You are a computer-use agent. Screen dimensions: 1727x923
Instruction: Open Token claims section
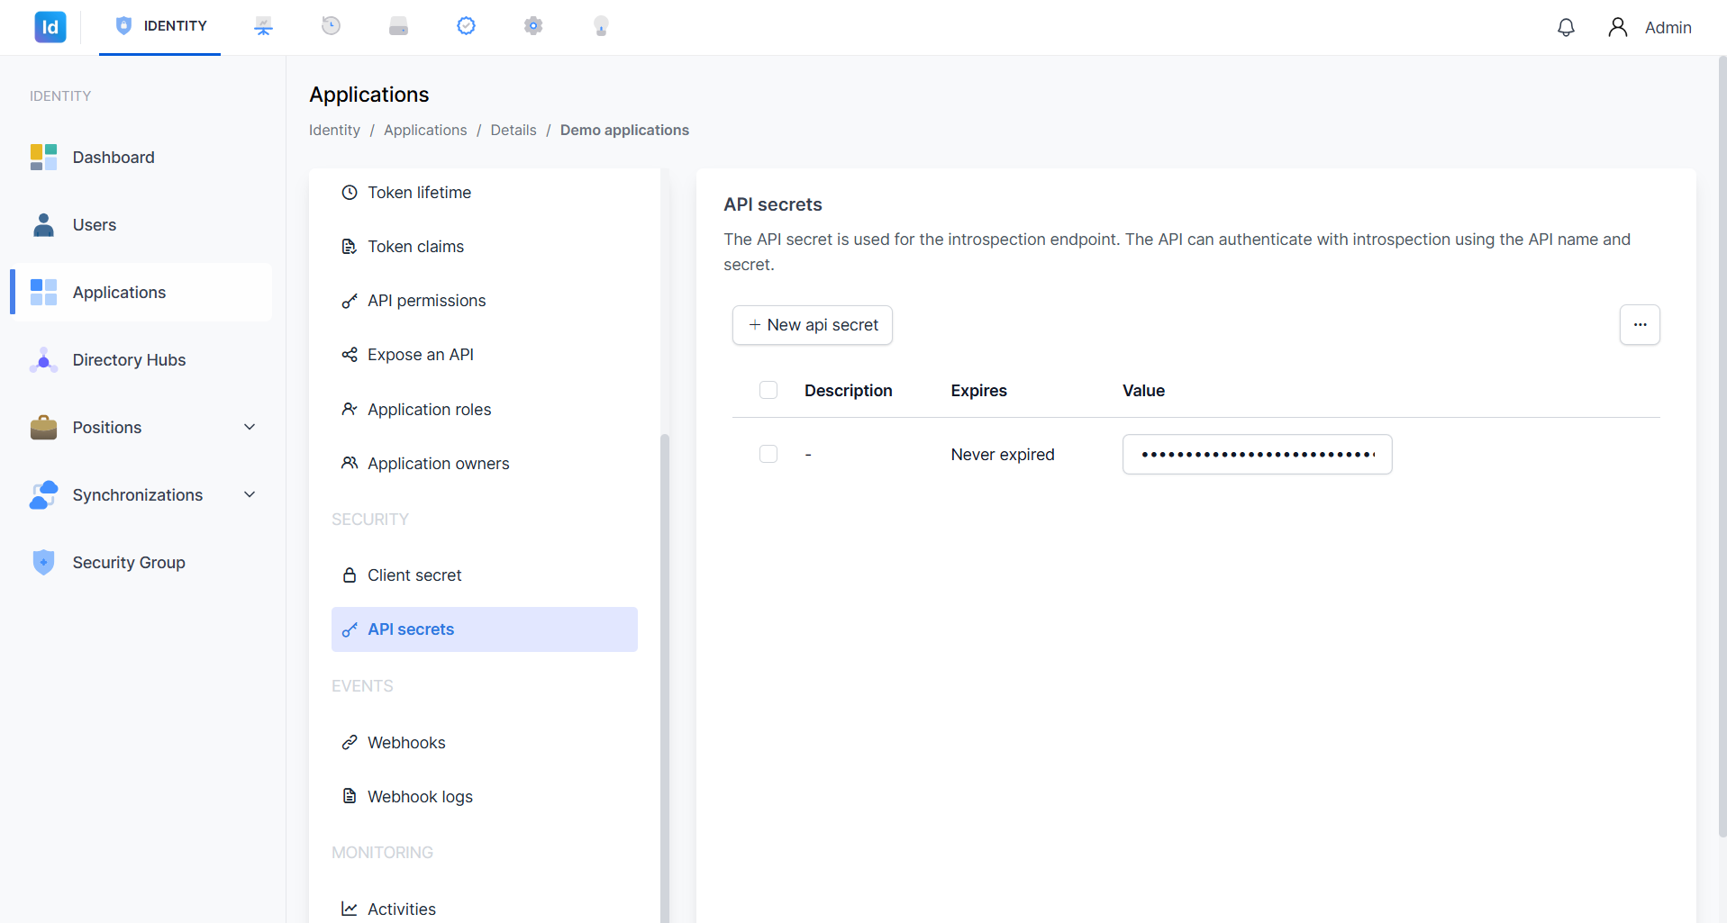pyautogui.click(x=485, y=247)
